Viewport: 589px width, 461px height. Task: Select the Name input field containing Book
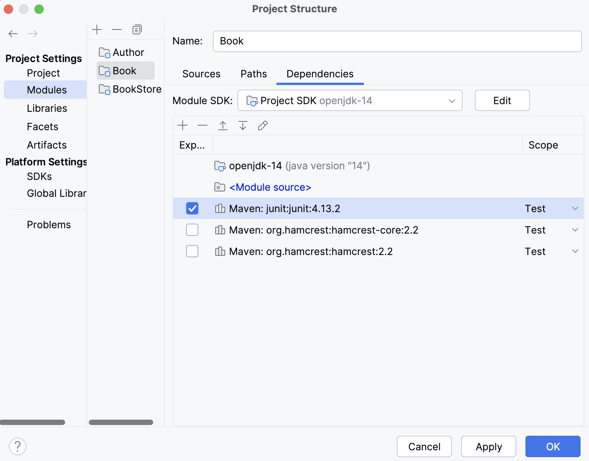(397, 41)
